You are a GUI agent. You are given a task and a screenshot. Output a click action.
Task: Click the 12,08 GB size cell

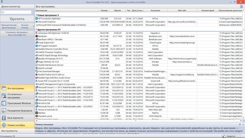pos(104,113)
